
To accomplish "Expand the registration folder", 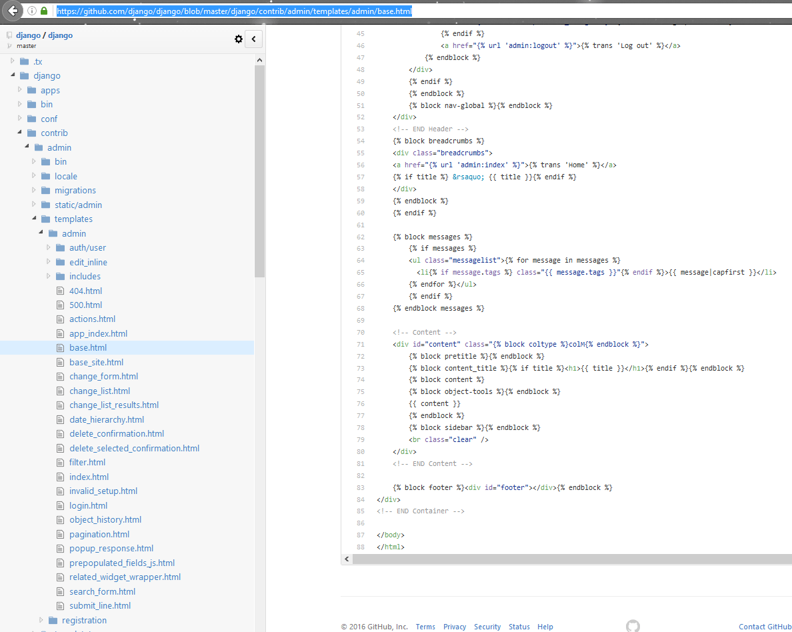I will pos(40,620).
